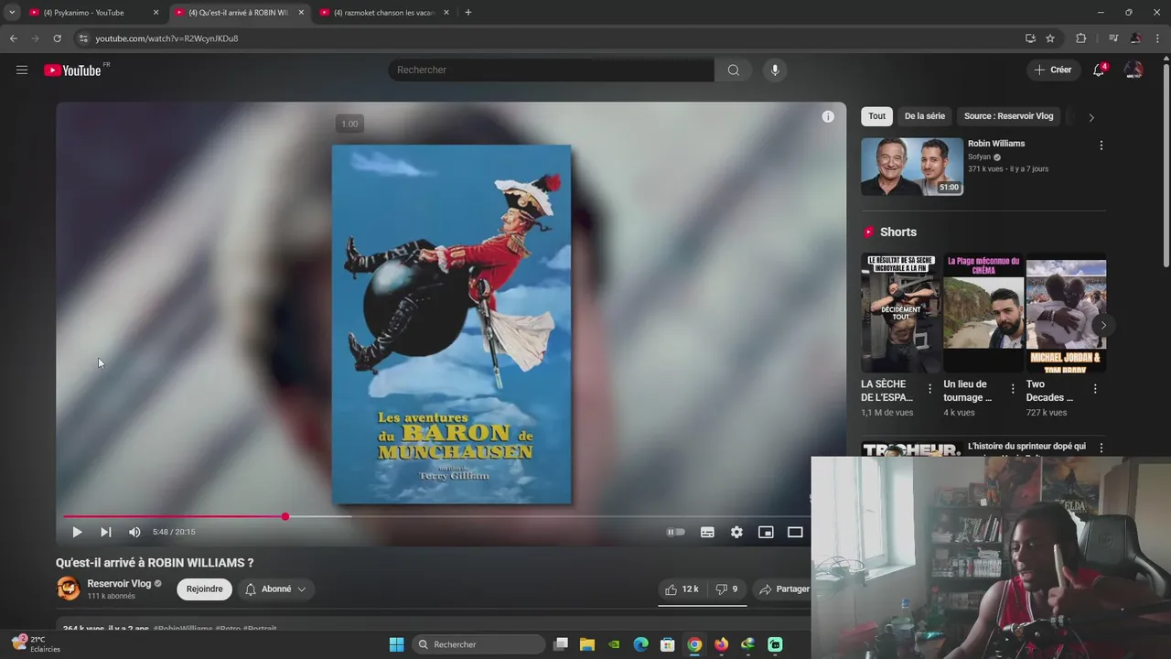View site information in address bar
The height and width of the screenshot is (659, 1171).
pos(83,38)
